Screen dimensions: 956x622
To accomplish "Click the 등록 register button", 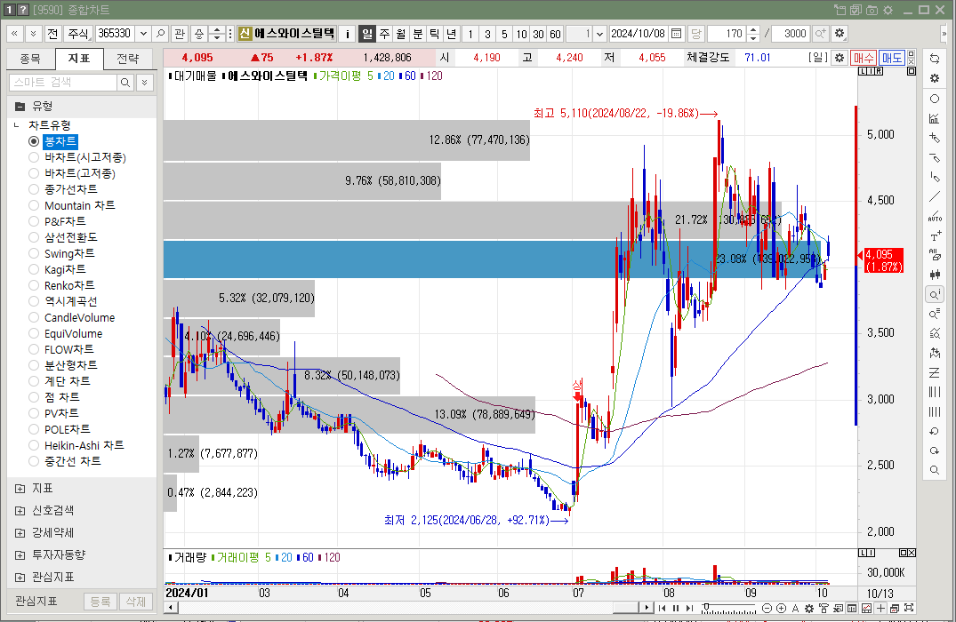I will tap(100, 602).
